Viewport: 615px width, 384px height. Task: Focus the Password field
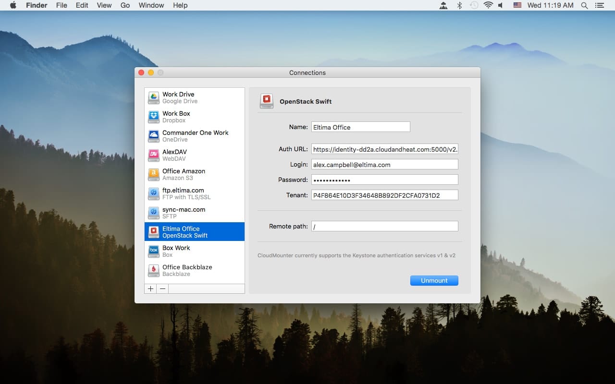385,180
